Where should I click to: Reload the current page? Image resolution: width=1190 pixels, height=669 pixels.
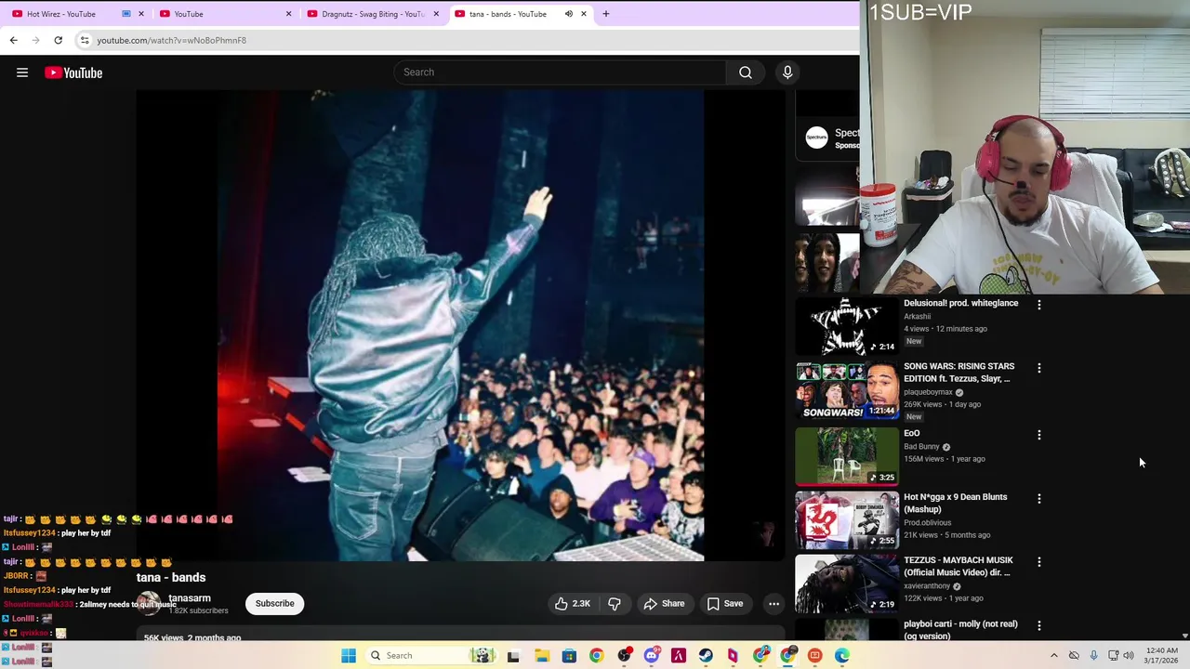(58, 40)
